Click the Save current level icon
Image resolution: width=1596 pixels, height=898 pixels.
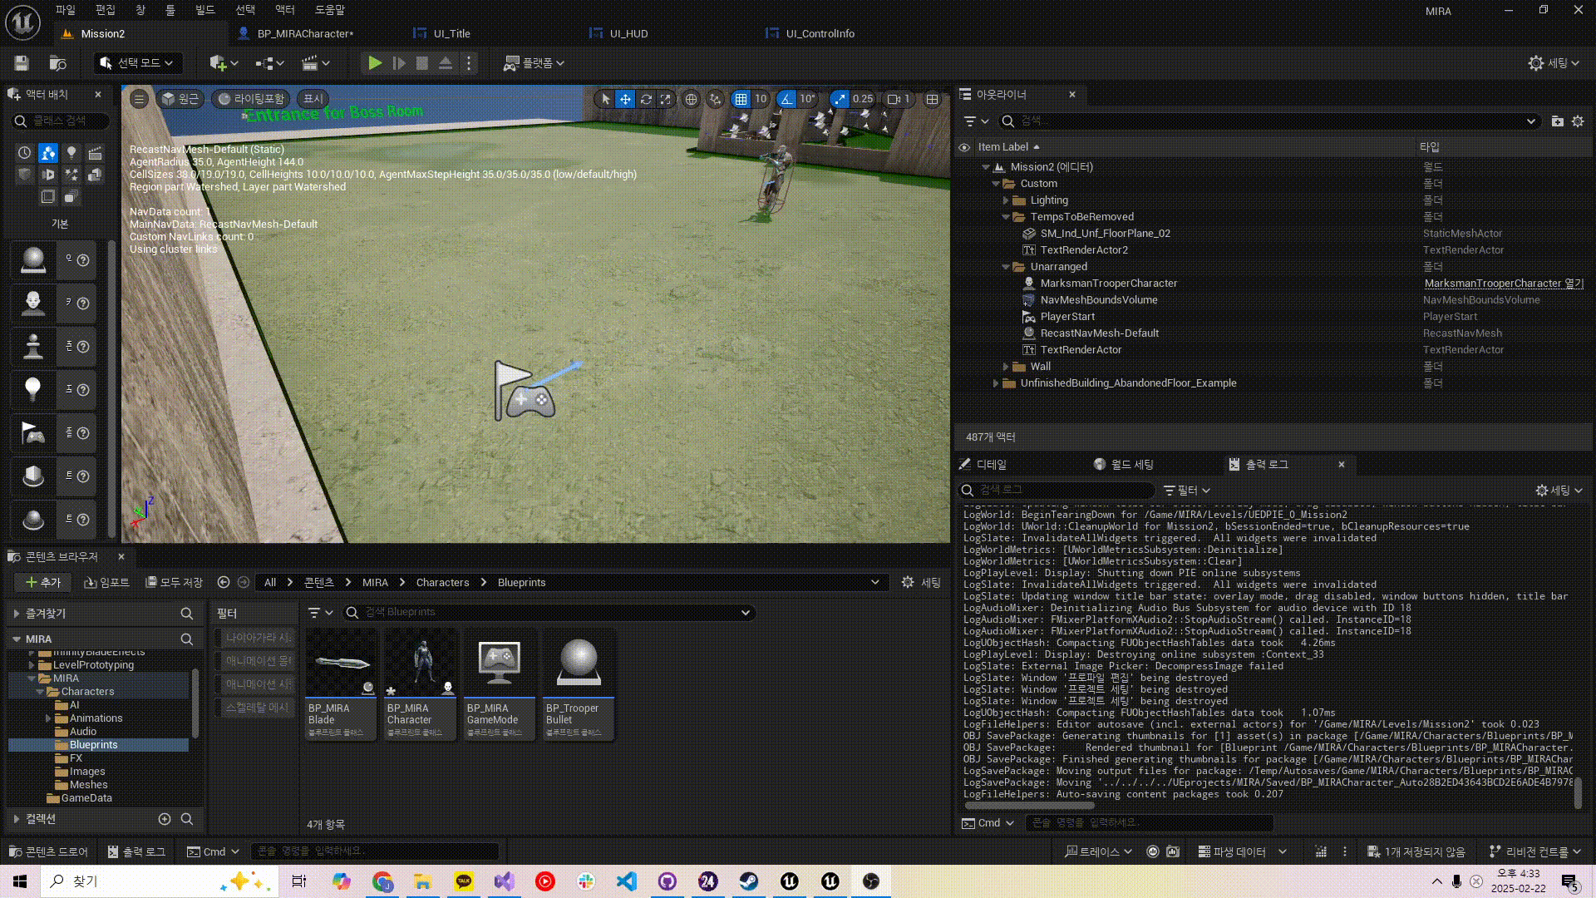click(22, 63)
